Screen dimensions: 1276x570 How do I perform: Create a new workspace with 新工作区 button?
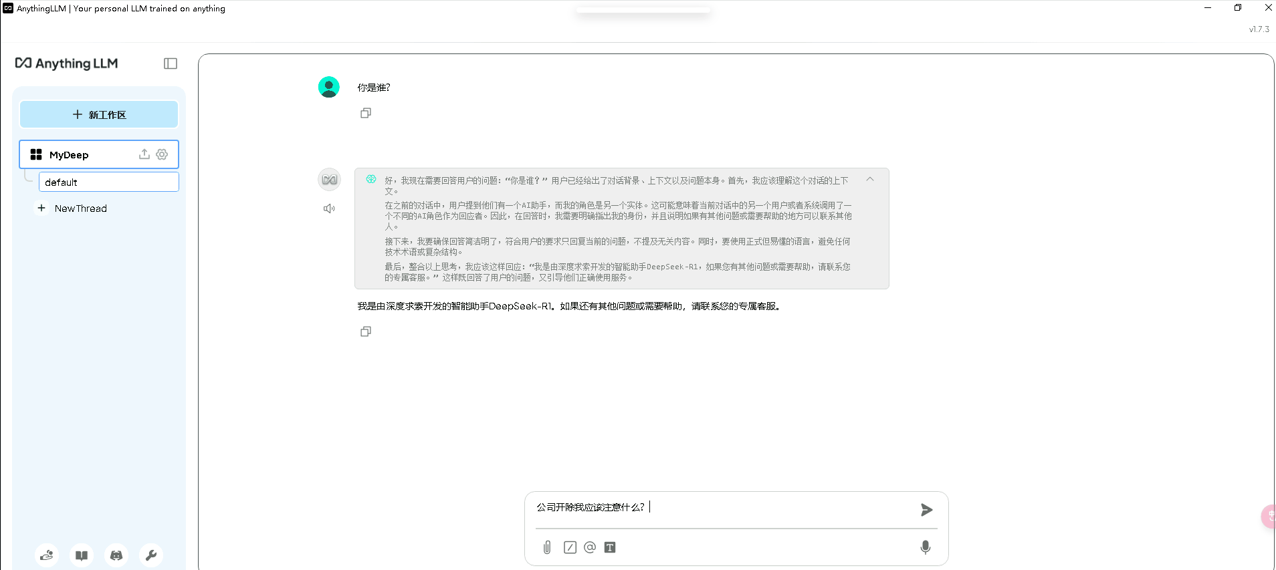coord(99,114)
